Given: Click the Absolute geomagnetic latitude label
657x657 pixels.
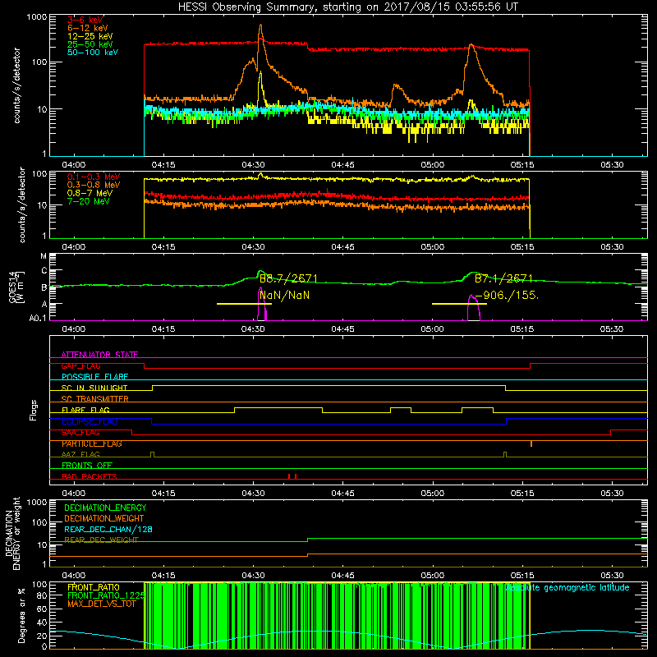Looking at the screenshot, I should (567, 588).
